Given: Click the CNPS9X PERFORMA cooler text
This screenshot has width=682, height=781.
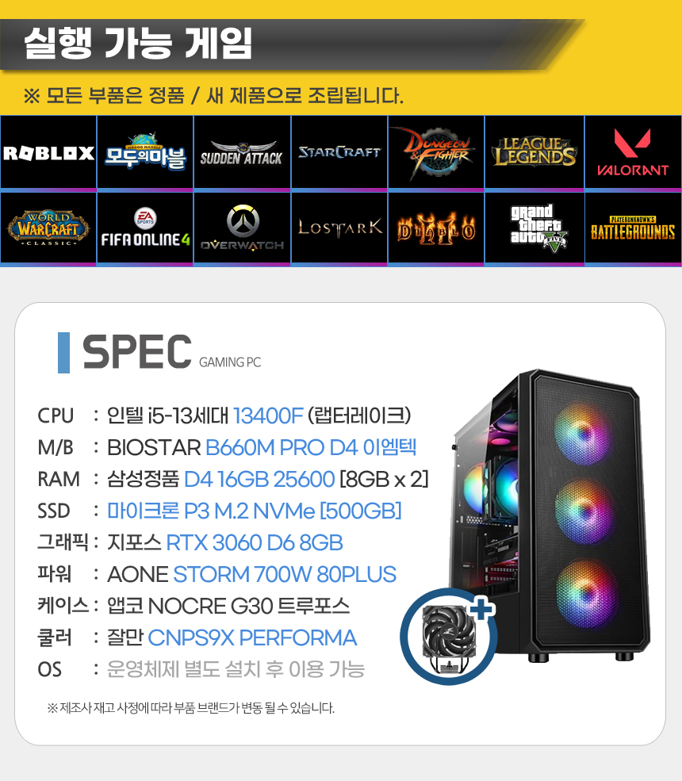Looking at the screenshot, I should click(x=252, y=638).
